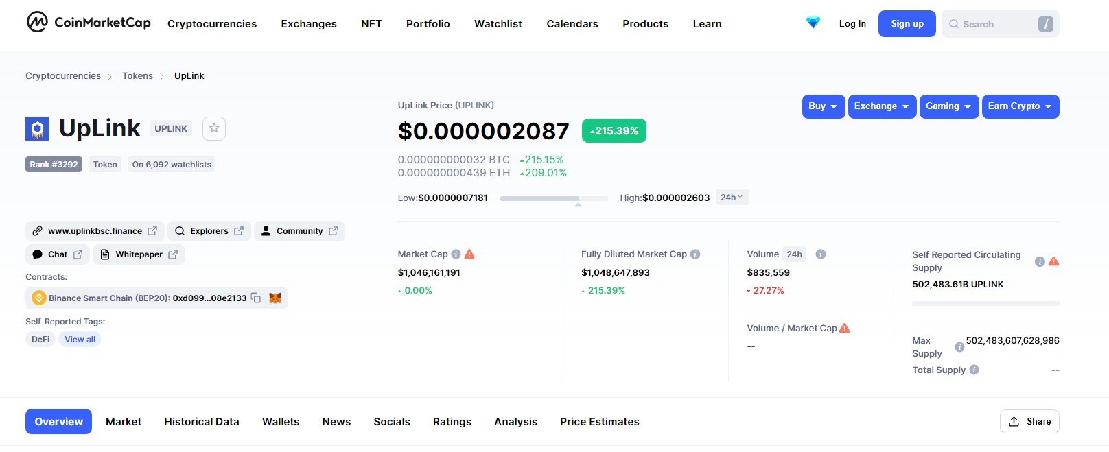Screen dimensions: 1109x452
Task: Click the Market Cap info icon
Action: coord(456,254)
